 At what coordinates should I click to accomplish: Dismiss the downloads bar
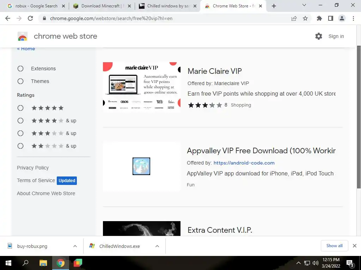click(x=355, y=246)
